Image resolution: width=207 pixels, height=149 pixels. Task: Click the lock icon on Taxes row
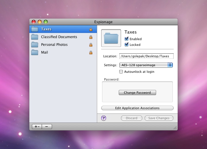tap(91, 29)
